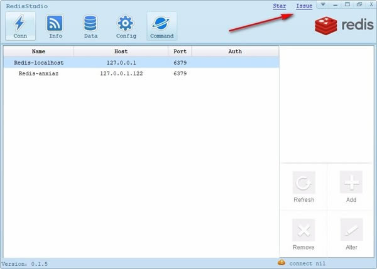The image size is (377, 269).
Task: Sort by the Host column header
Action: pyautogui.click(x=121, y=51)
